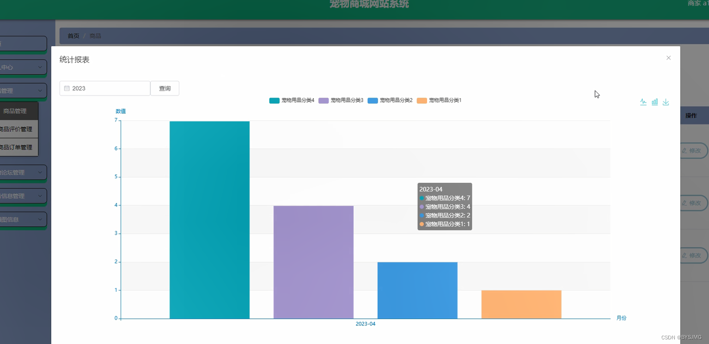Screen dimensions: 709x344
Task: Toggle legend 宠物用品分类2 series
Action: tap(390, 100)
